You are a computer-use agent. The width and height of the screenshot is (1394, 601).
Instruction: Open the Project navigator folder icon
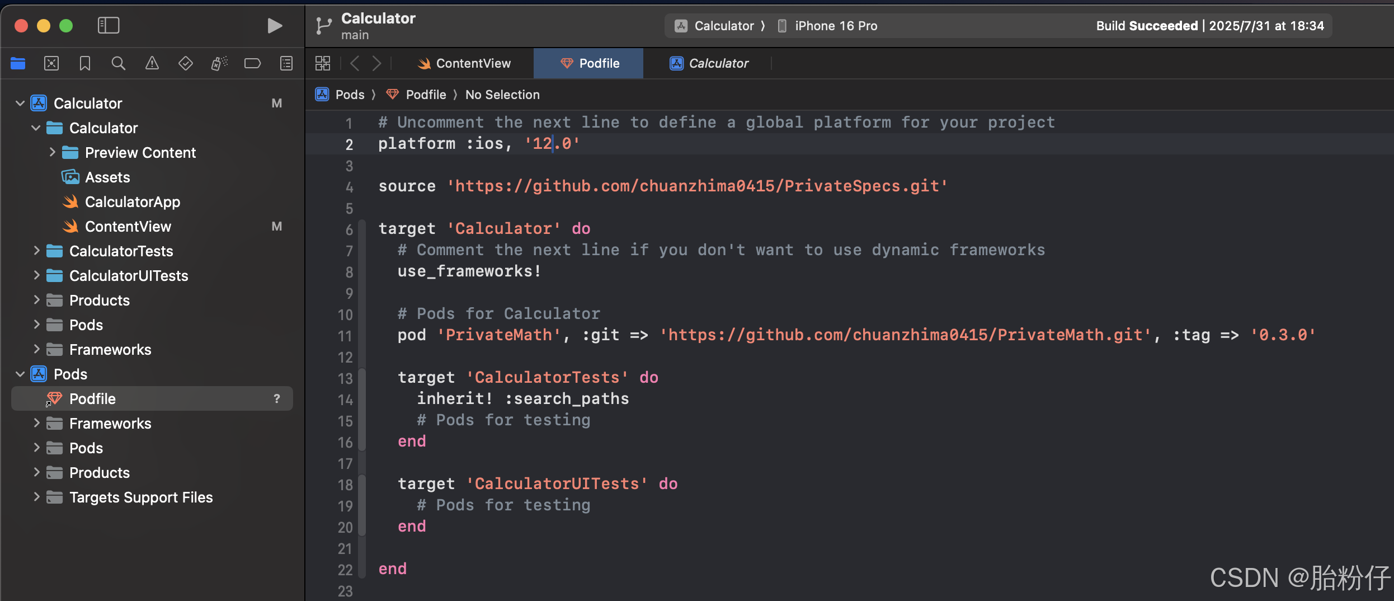pos(18,63)
